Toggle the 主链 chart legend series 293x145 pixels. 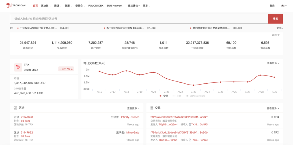coord(177,96)
